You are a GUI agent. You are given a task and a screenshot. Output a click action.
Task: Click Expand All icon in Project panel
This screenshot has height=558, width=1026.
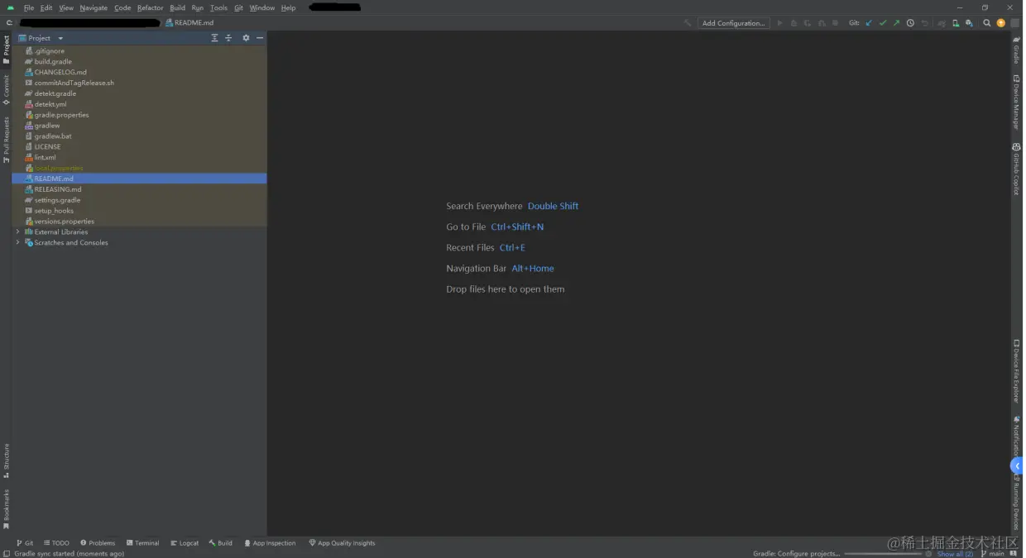click(215, 38)
